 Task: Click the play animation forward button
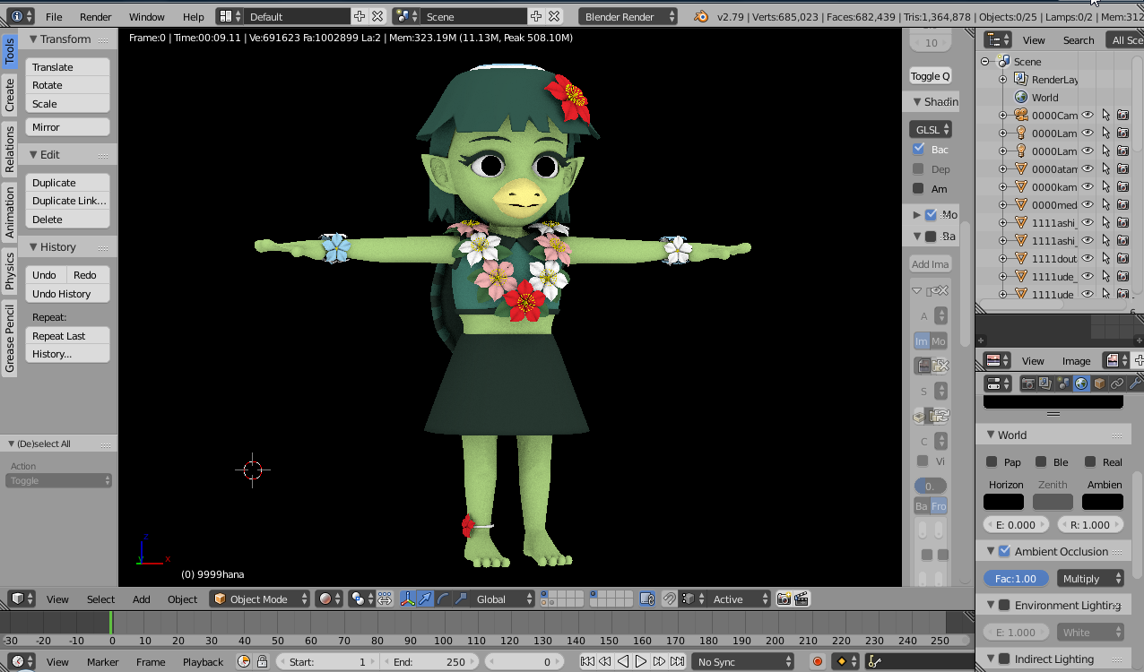click(641, 661)
